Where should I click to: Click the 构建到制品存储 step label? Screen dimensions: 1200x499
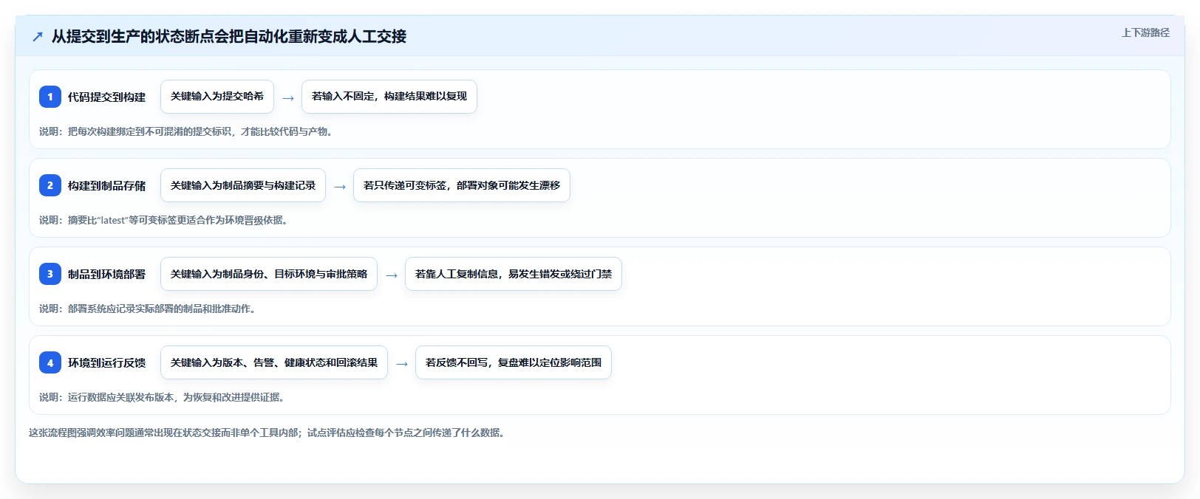click(106, 185)
